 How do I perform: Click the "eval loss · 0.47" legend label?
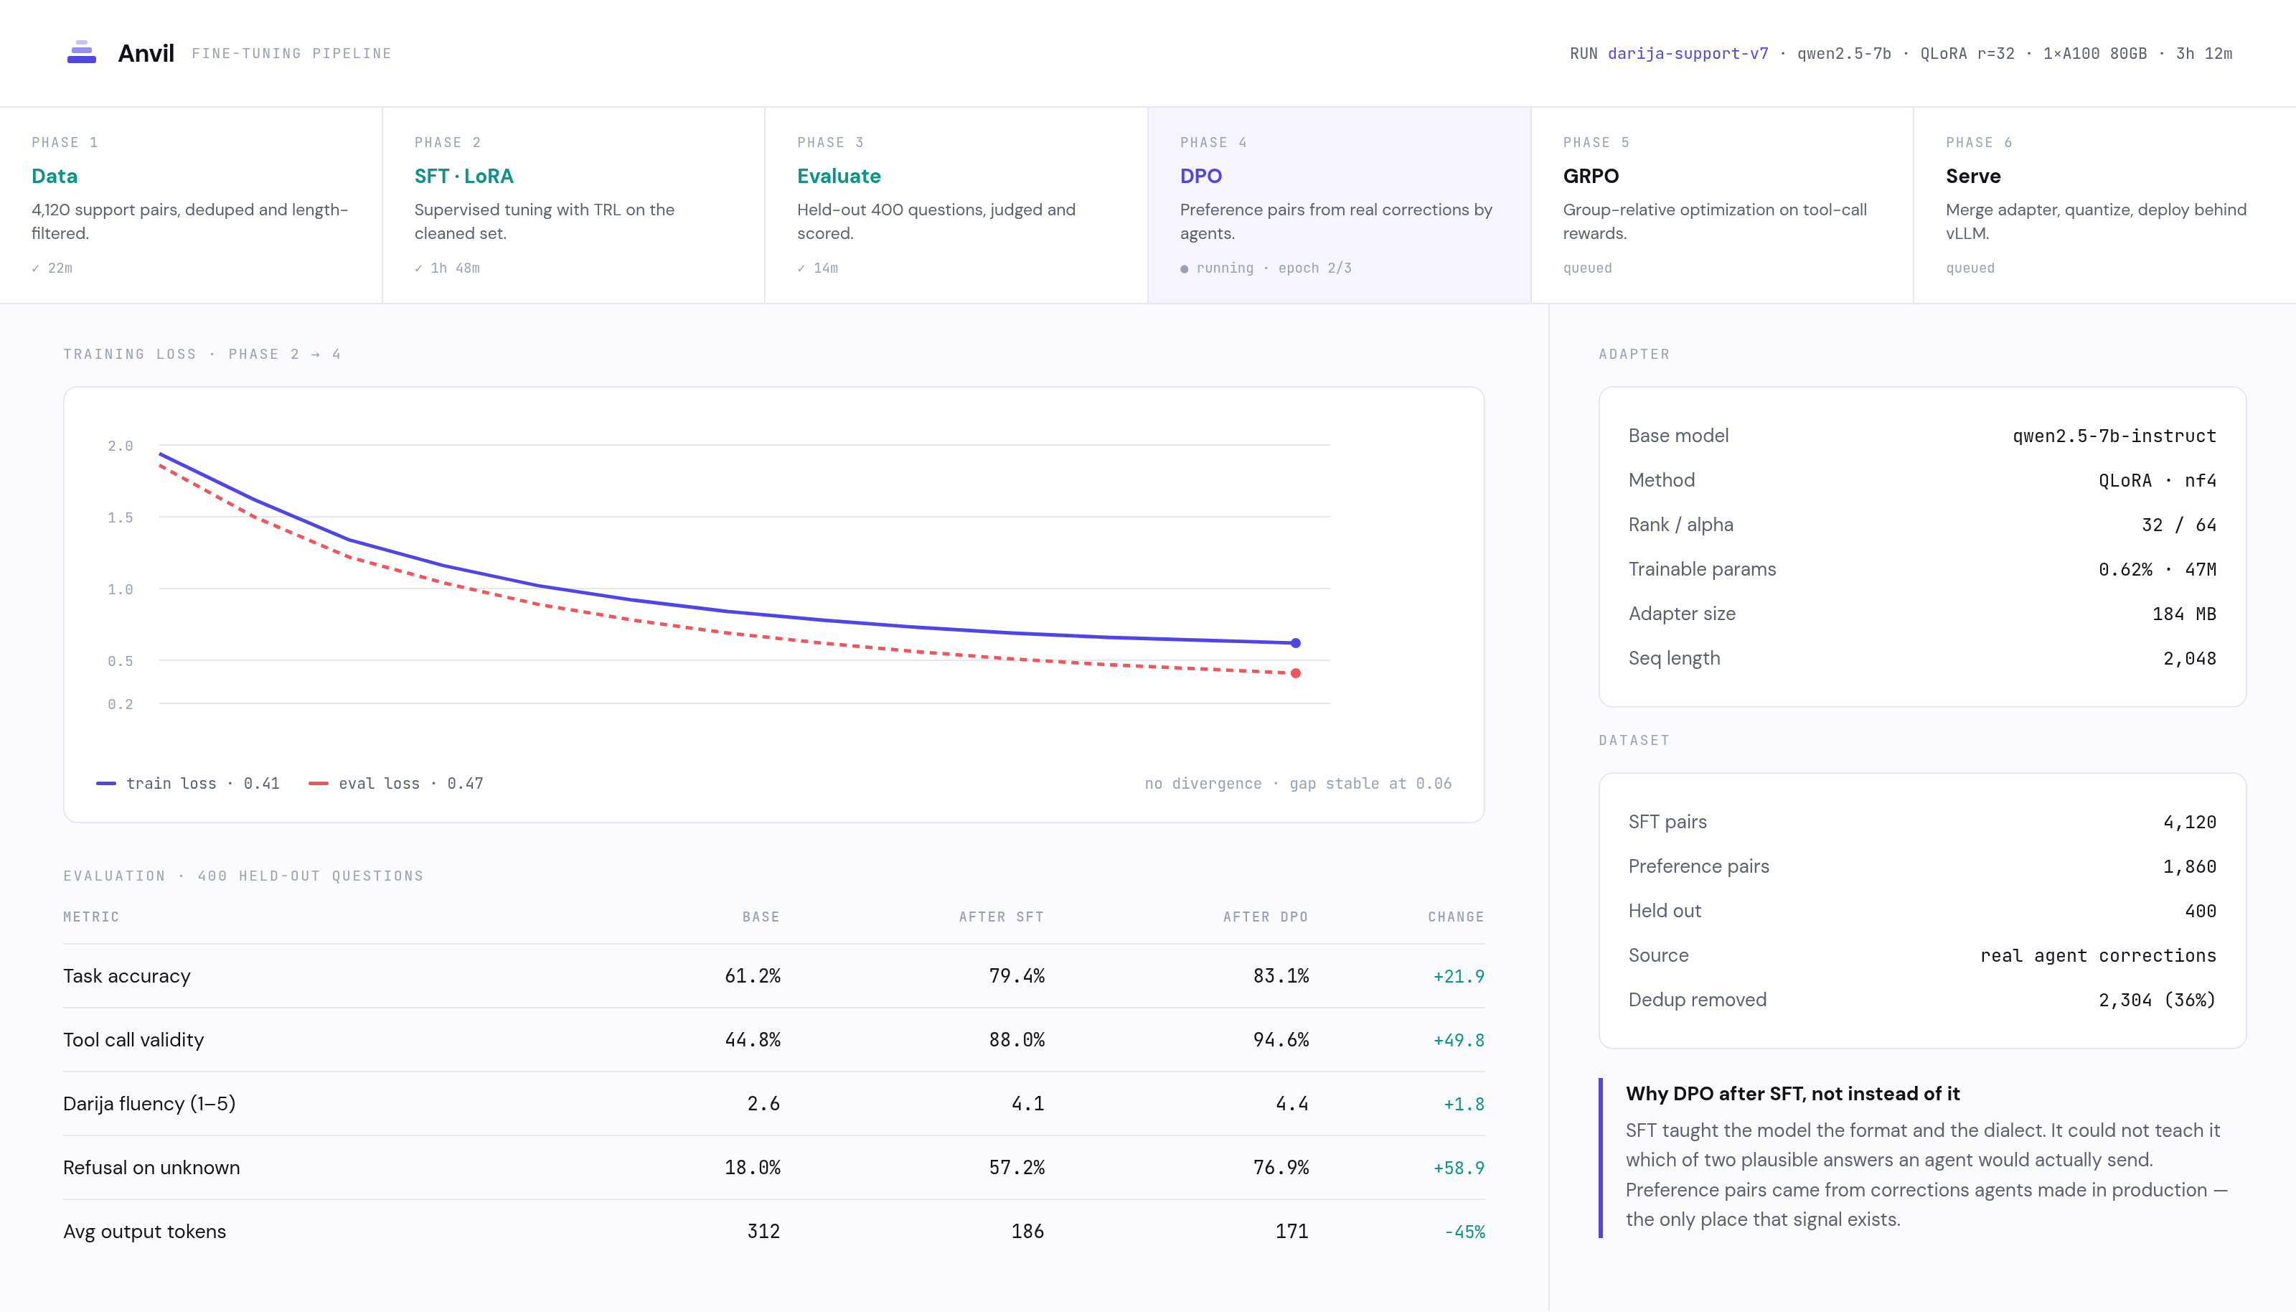tap(410, 784)
